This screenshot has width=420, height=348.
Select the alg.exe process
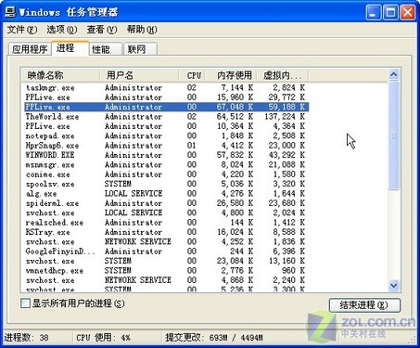pyautogui.click(x=166, y=194)
